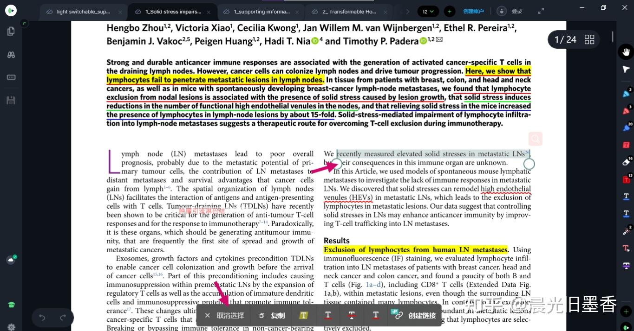Open the thumbnails grid view
Viewport: 634px width, 331px height.
589,39
